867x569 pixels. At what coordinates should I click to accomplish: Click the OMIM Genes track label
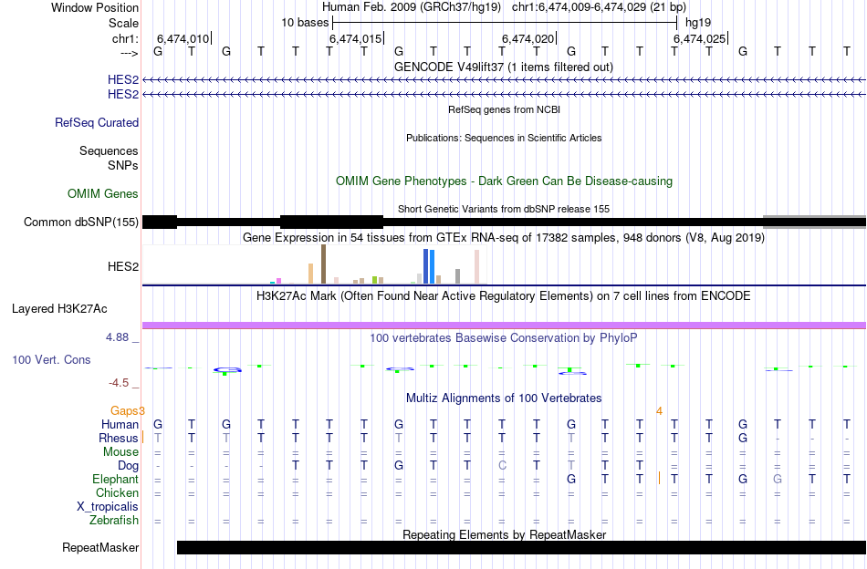(x=103, y=194)
